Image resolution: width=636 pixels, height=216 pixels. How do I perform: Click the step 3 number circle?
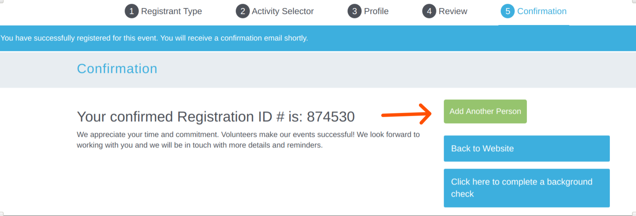354,11
